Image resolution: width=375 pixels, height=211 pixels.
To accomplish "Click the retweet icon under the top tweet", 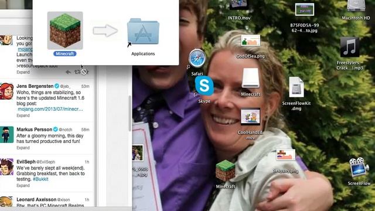I will [x=77, y=72].
